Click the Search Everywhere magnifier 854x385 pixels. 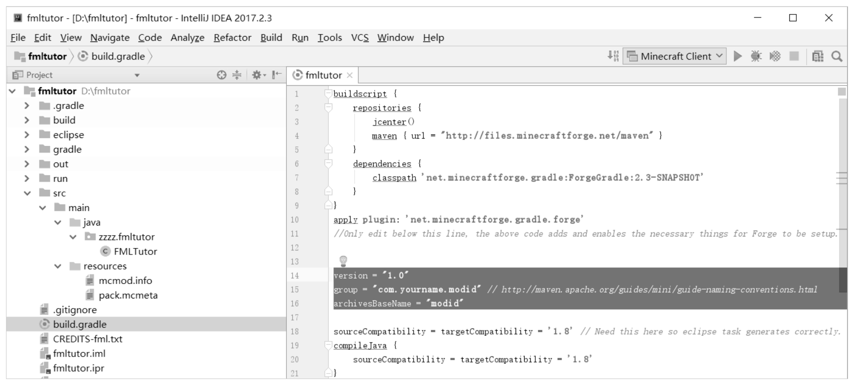coord(836,56)
